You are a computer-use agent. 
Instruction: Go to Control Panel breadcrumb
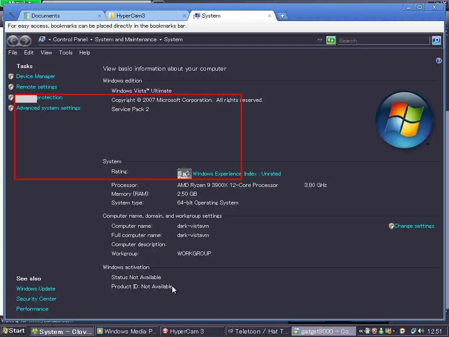coord(71,39)
